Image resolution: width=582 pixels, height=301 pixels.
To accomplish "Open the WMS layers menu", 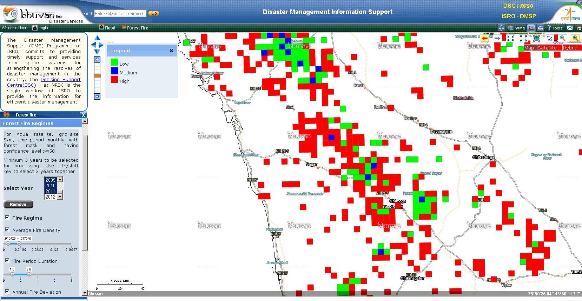I will [516, 28].
